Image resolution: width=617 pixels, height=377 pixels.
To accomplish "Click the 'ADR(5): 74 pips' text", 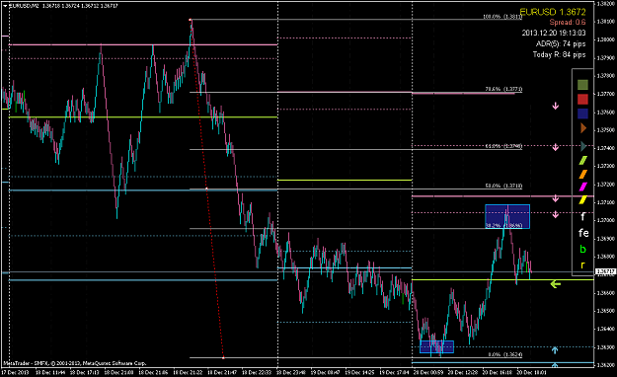I will click(x=561, y=43).
